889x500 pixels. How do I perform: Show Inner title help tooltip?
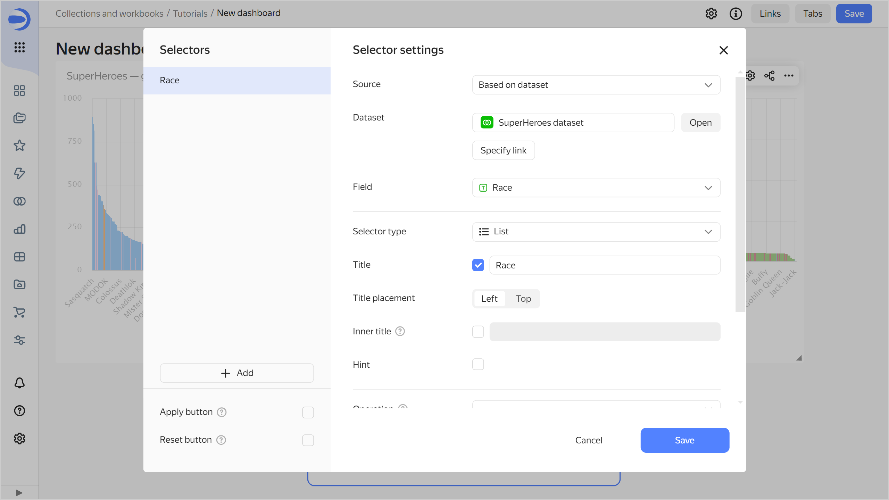[x=400, y=331]
